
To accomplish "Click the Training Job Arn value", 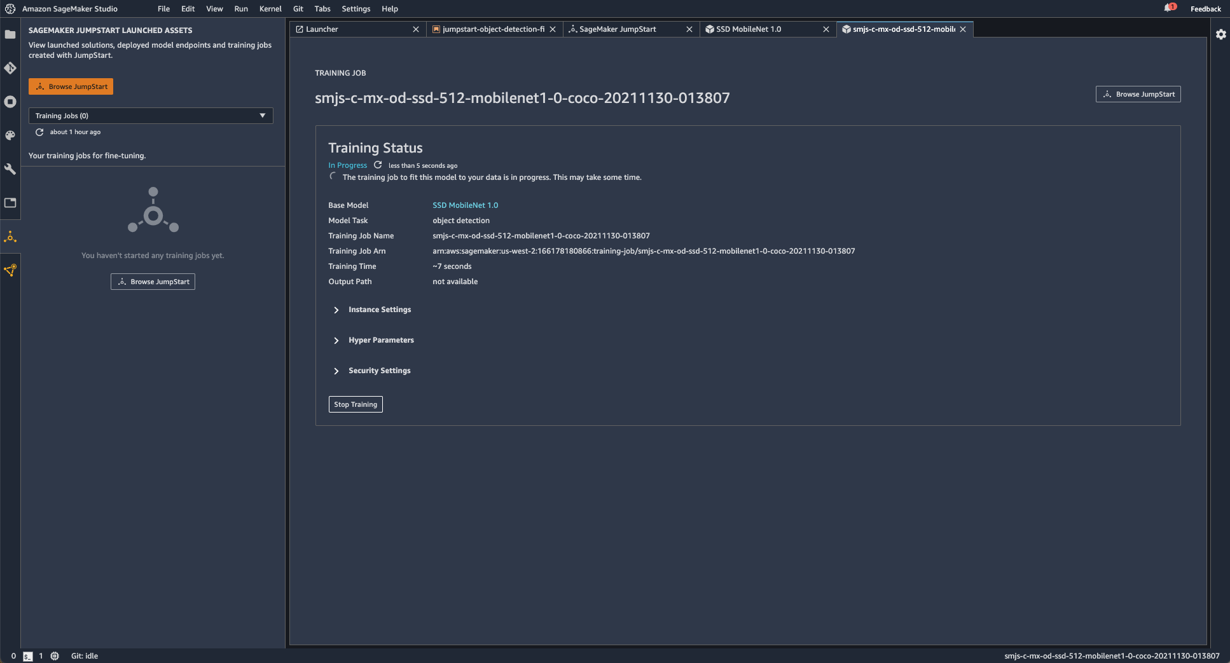I will point(644,251).
